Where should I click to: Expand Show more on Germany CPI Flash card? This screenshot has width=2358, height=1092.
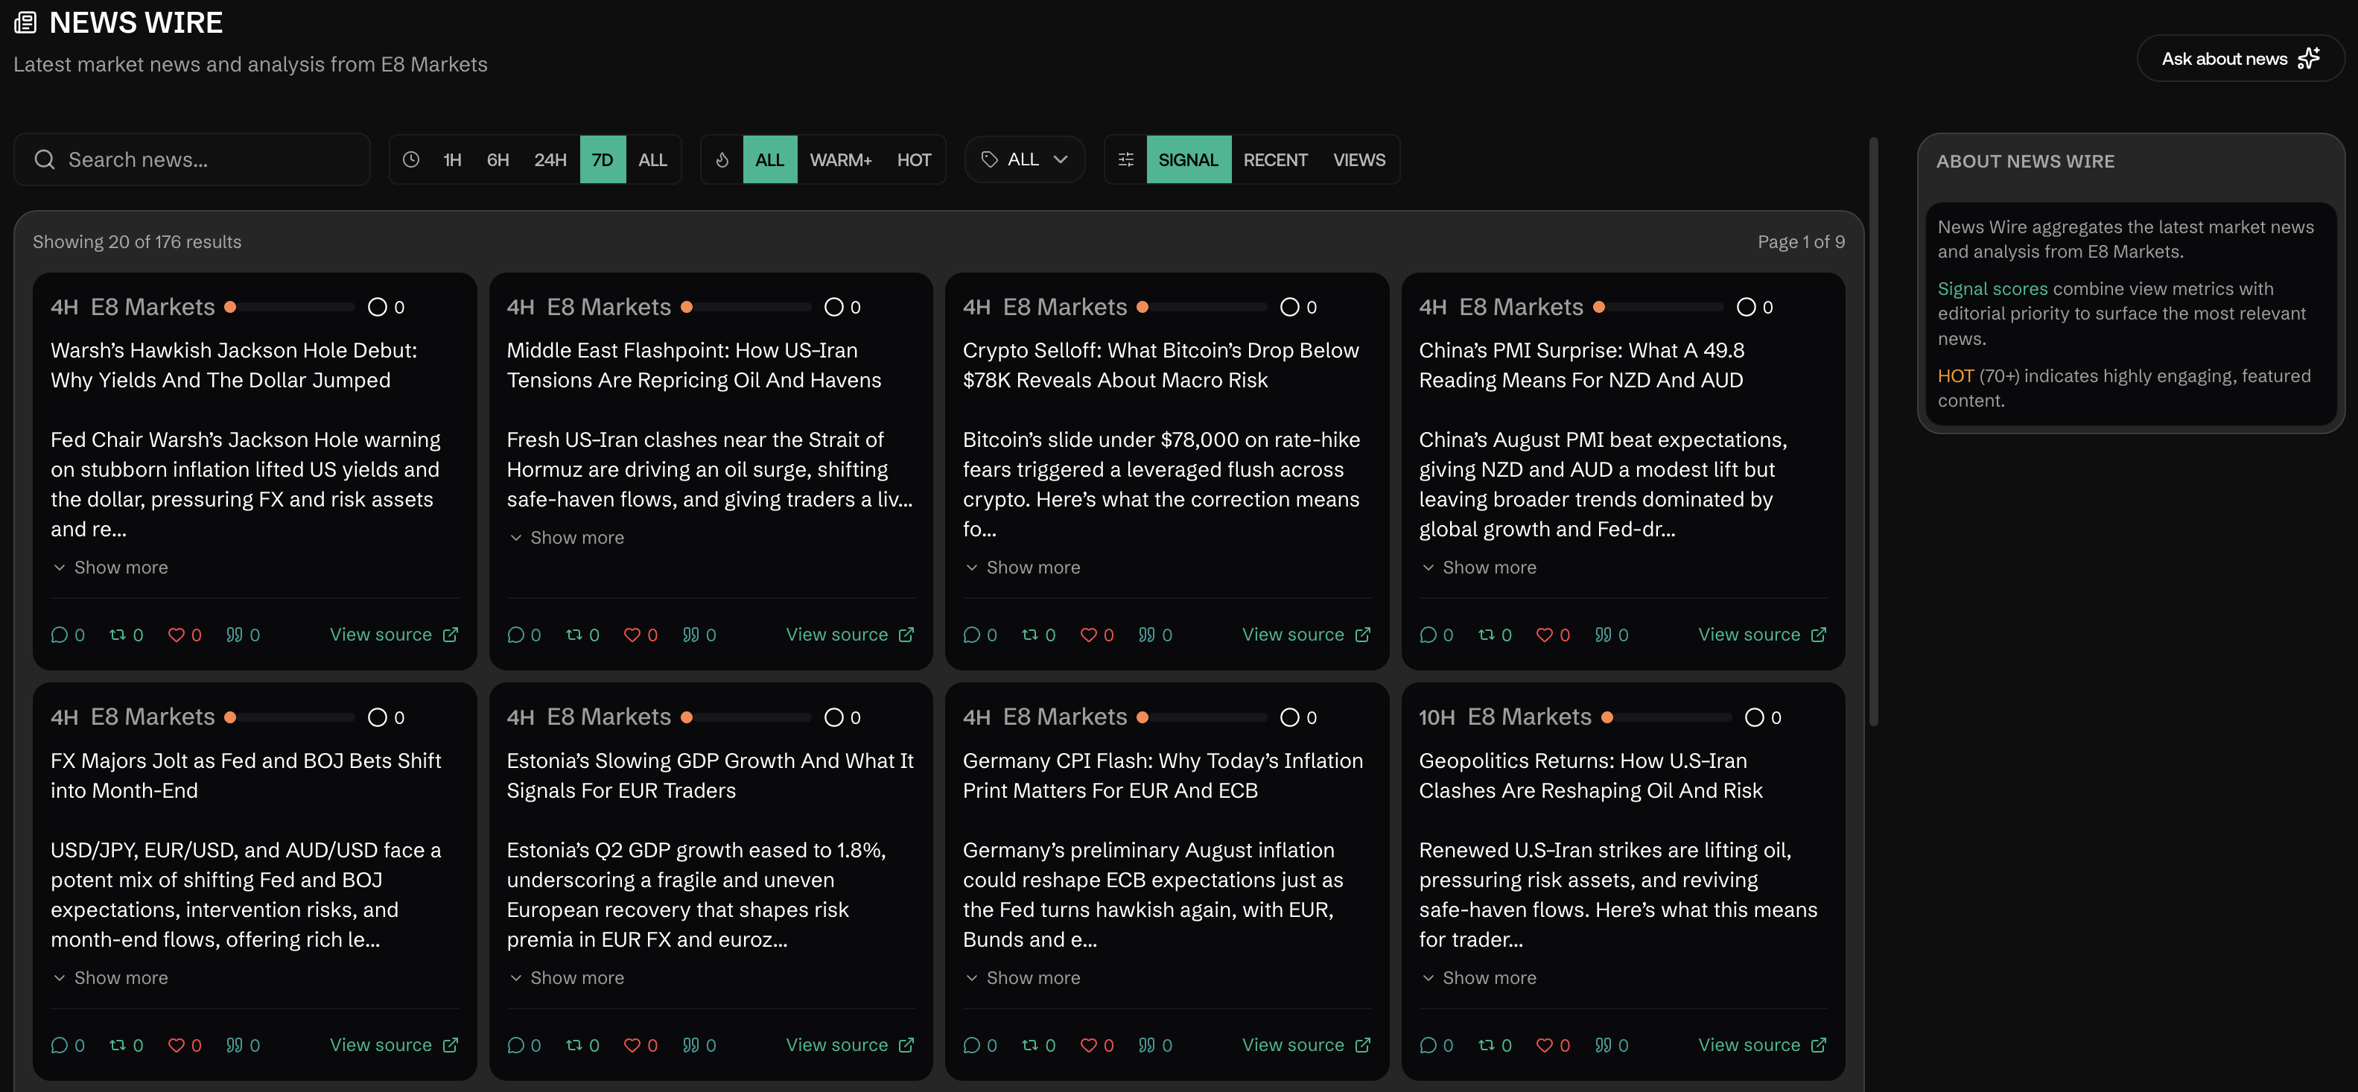1023,977
